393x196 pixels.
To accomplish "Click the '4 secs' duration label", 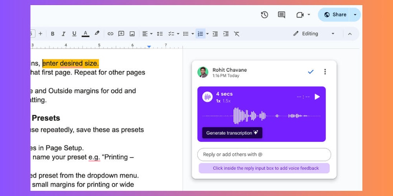I will tap(224, 94).
